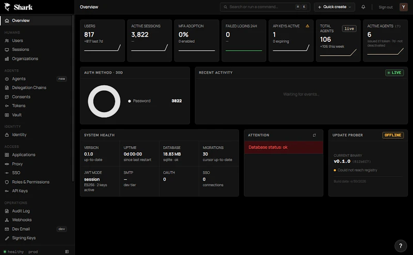Click the auth method donut chart
The height and width of the screenshot is (255, 413).
(104, 101)
